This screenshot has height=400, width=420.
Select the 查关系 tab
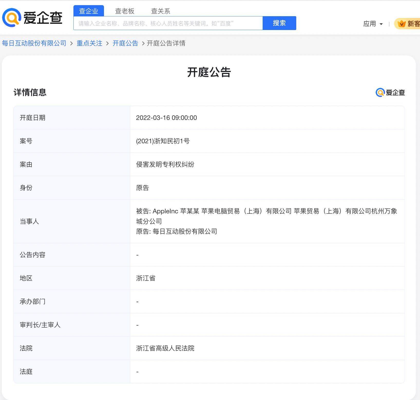coord(160,11)
